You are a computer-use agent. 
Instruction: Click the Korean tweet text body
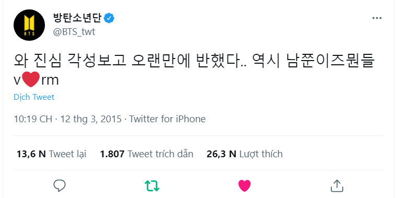(194, 71)
